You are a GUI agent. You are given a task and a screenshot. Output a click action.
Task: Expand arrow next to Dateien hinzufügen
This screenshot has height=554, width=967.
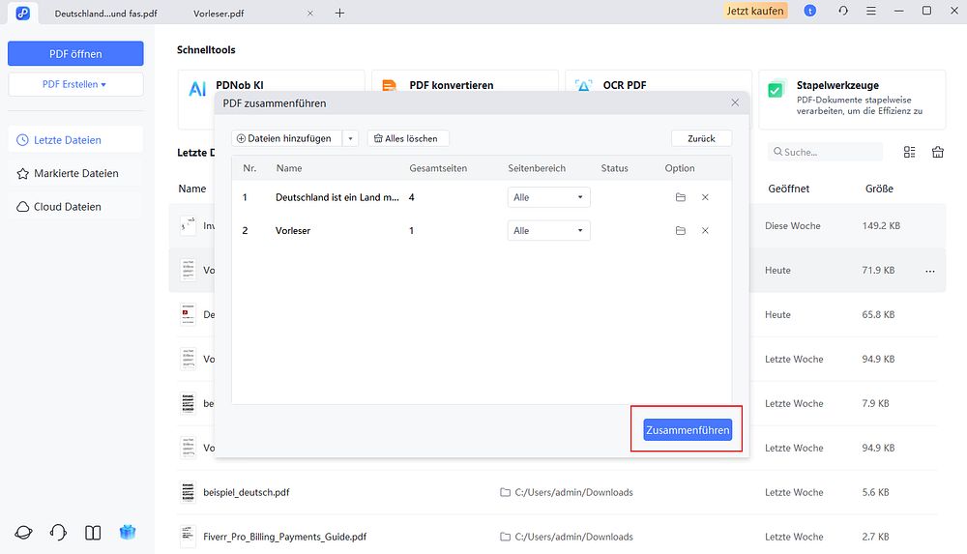pos(350,138)
